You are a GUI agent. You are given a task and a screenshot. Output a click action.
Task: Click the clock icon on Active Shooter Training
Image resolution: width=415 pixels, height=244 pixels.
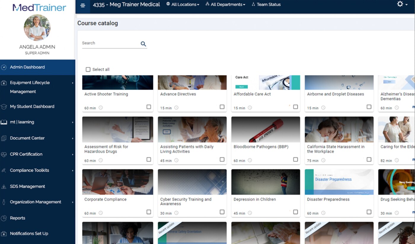pos(101,108)
